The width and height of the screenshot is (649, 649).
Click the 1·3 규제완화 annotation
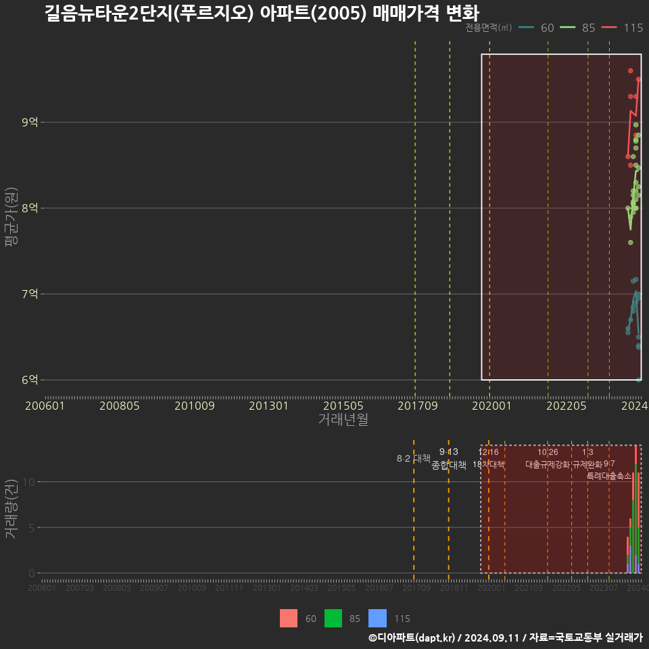(587, 458)
